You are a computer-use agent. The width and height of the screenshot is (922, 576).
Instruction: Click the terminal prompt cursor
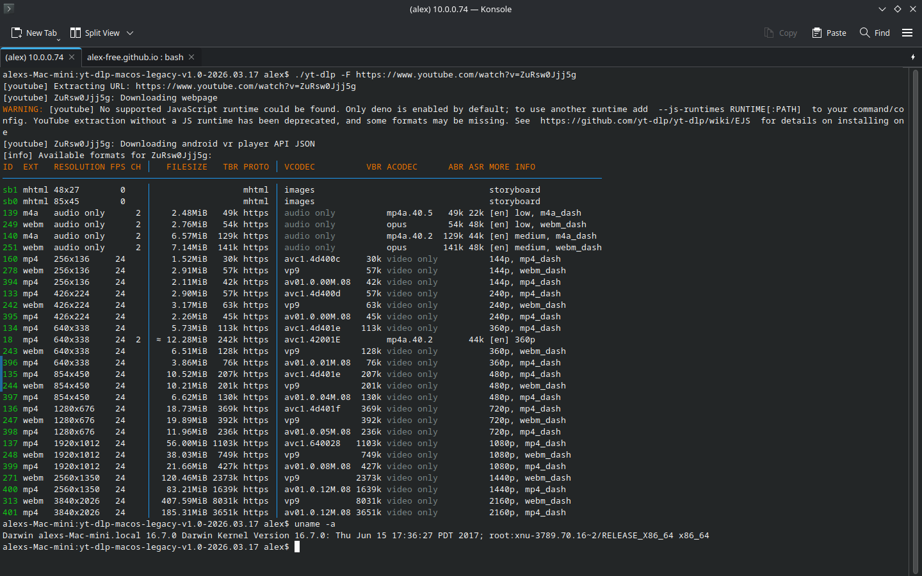pyautogui.click(x=297, y=547)
